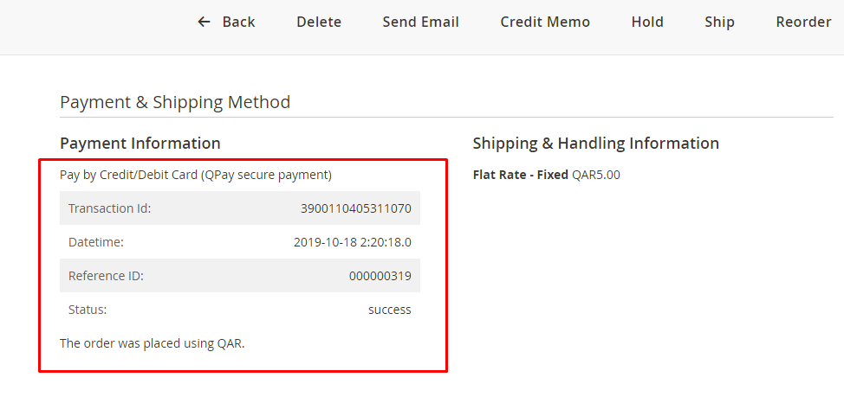
Task: Click the Shipping & Handling Information heading
Action: [596, 144]
